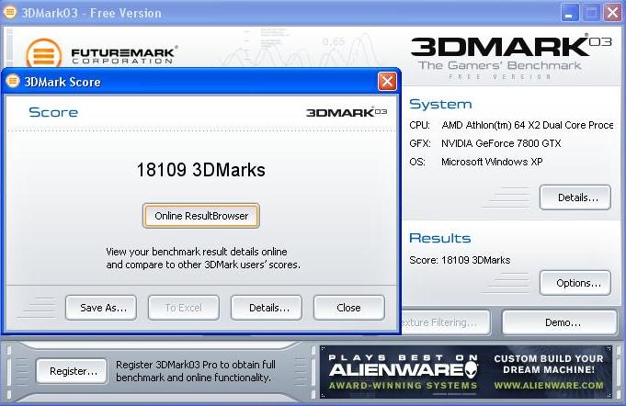Click the WWW.ALIENWARE.COM banner text
Viewport: 626px width, 406px height.
[x=549, y=385]
